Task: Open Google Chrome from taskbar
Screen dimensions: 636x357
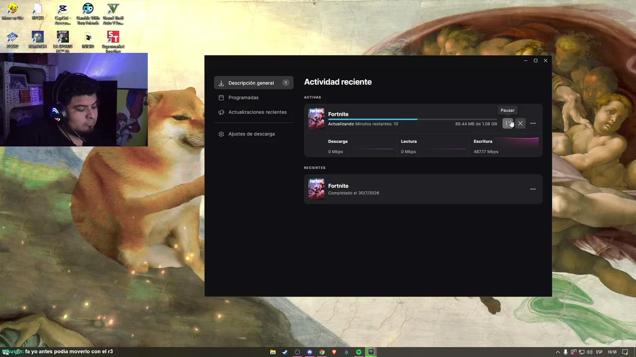Action: pyautogui.click(x=322, y=352)
